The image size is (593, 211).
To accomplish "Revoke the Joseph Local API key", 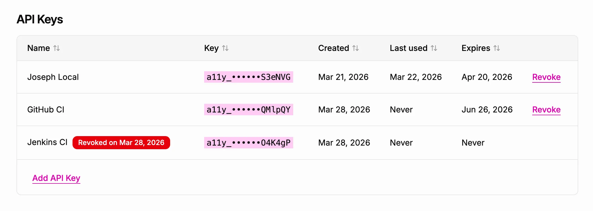I will [x=546, y=77].
